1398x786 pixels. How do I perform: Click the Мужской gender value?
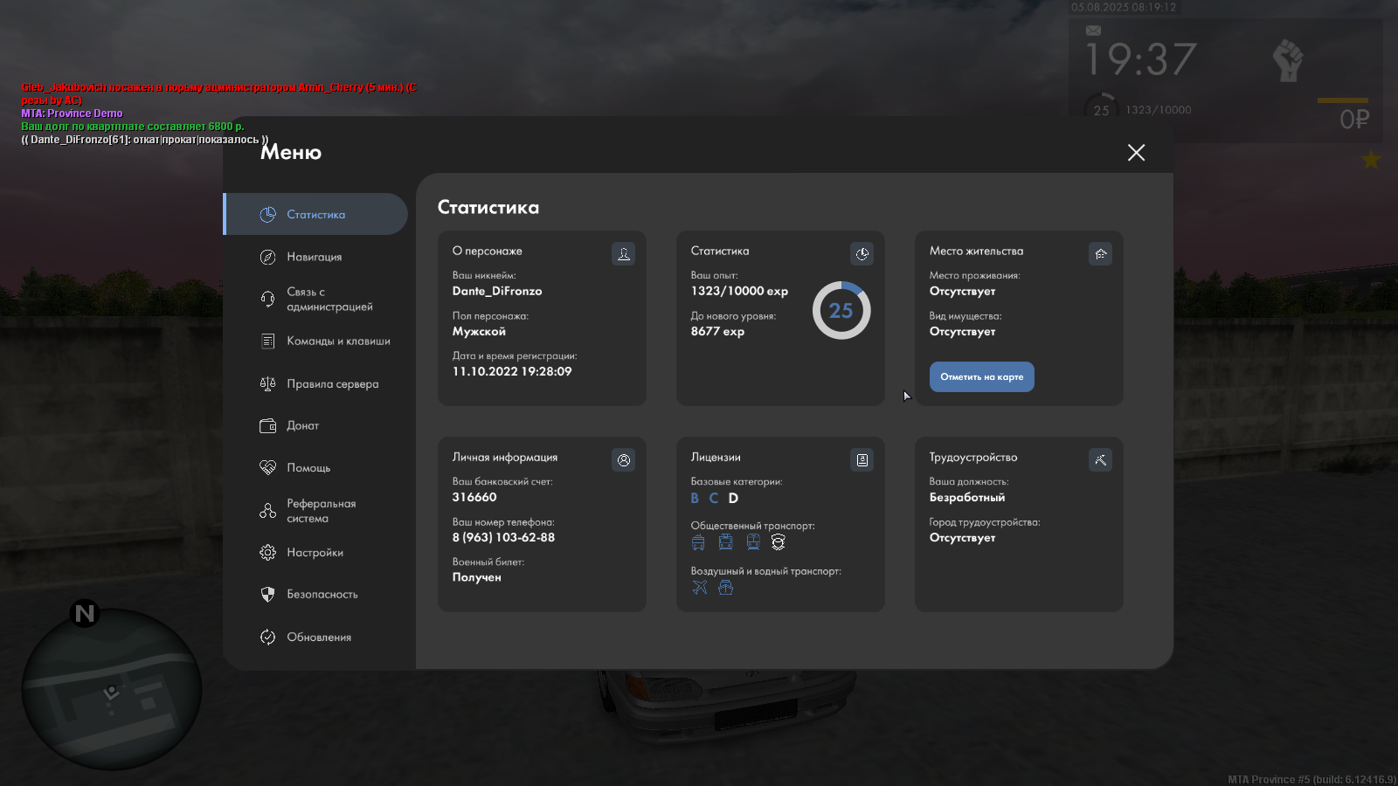point(479,332)
